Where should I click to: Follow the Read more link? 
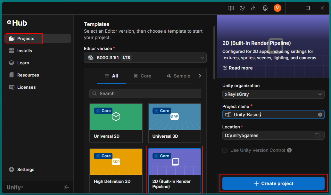pos(237,68)
